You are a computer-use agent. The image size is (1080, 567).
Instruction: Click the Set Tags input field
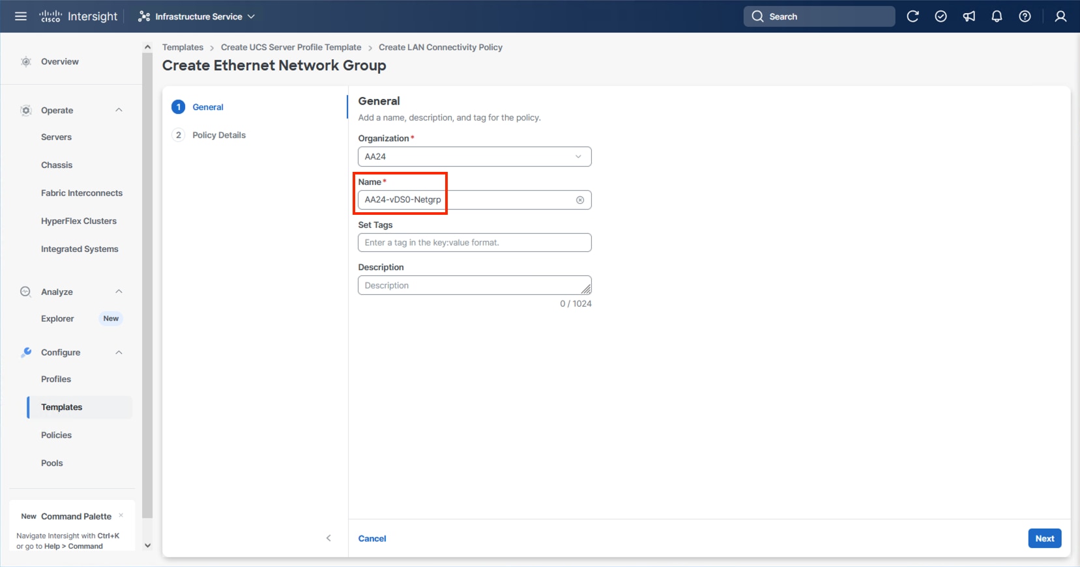point(474,243)
